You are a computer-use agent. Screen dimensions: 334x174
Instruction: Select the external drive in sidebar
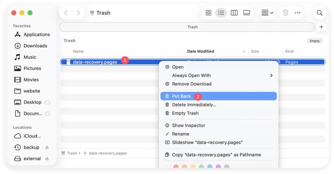pos(27,159)
